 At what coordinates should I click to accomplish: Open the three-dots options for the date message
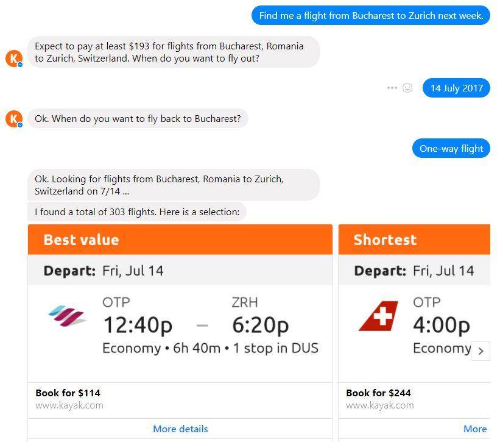[x=392, y=88]
